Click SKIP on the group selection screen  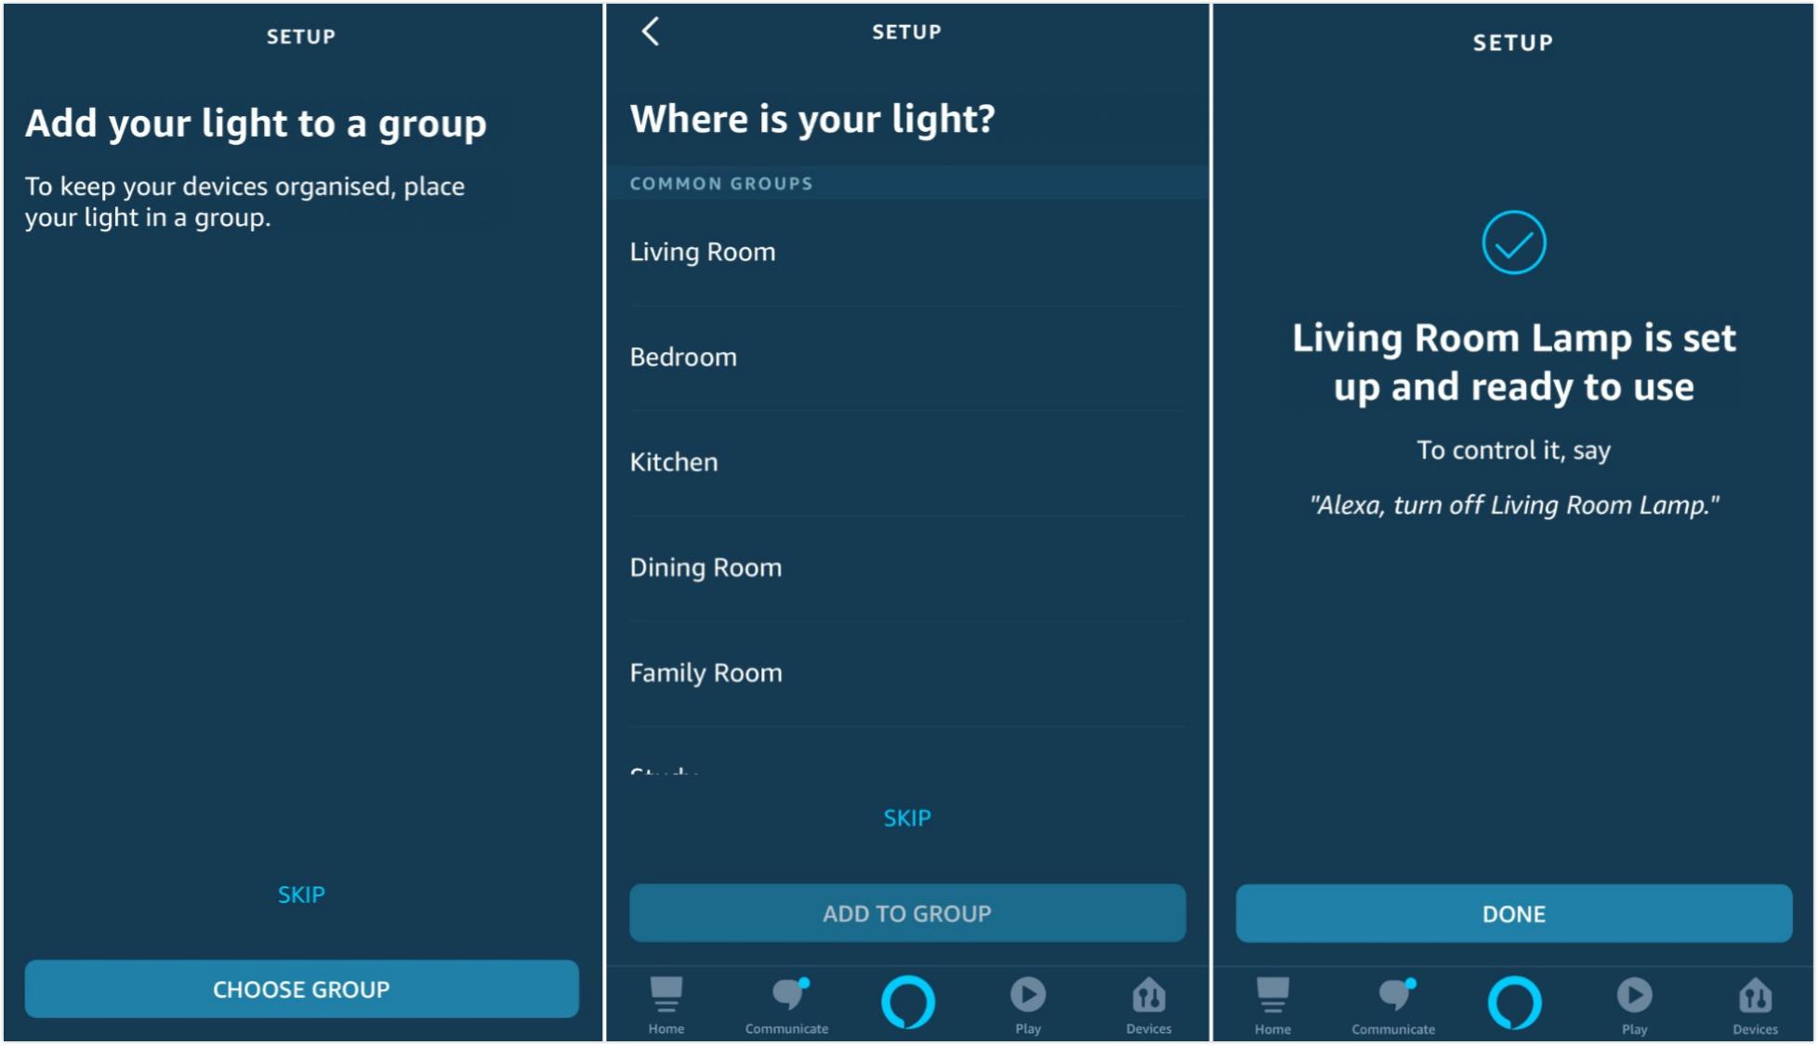click(x=909, y=817)
